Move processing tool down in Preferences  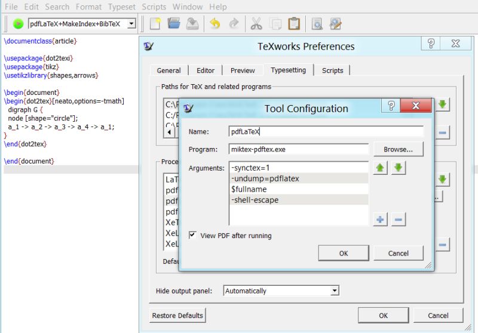[x=442, y=179]
